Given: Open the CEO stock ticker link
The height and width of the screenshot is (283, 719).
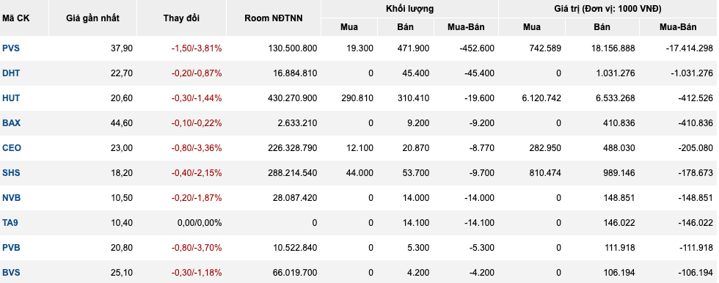Looking at the screenshot, I should tap(12, 148).
